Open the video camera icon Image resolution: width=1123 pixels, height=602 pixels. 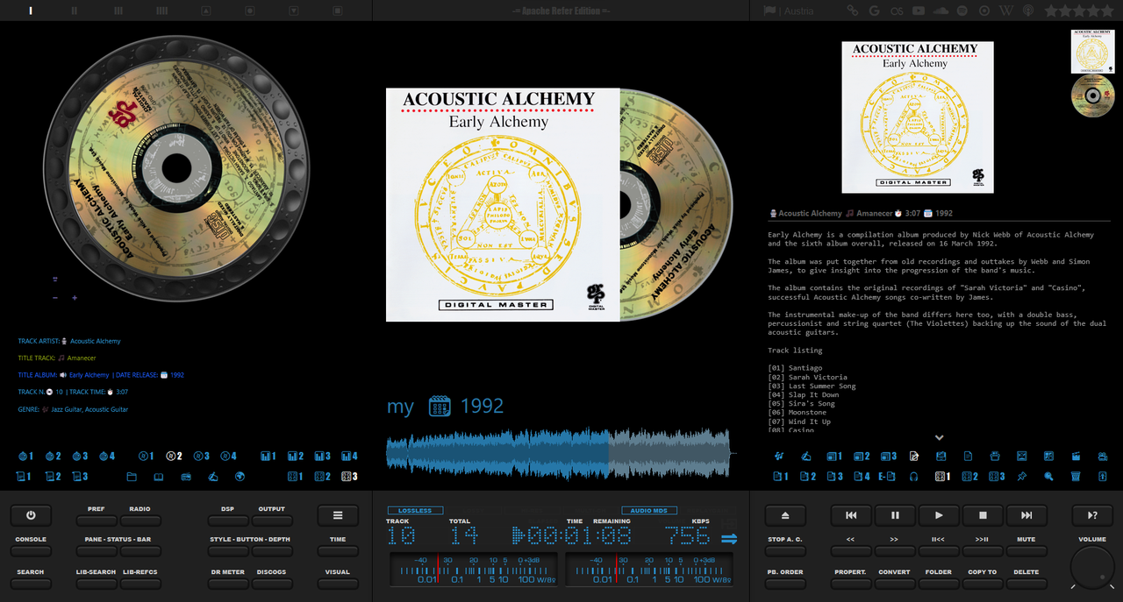pos(1103,456)
